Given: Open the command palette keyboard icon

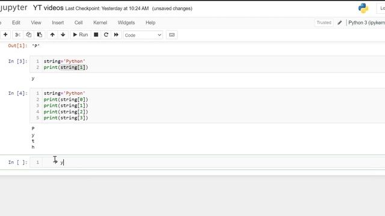Looking at the screenshot, I should tap(172, 35).
